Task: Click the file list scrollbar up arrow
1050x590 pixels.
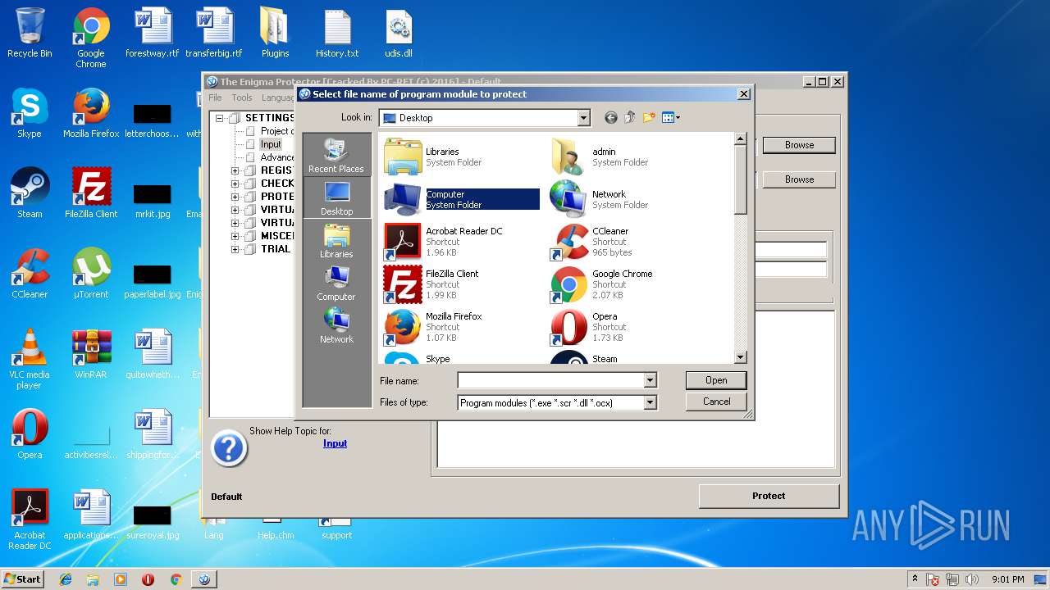Action: point(740,139)
